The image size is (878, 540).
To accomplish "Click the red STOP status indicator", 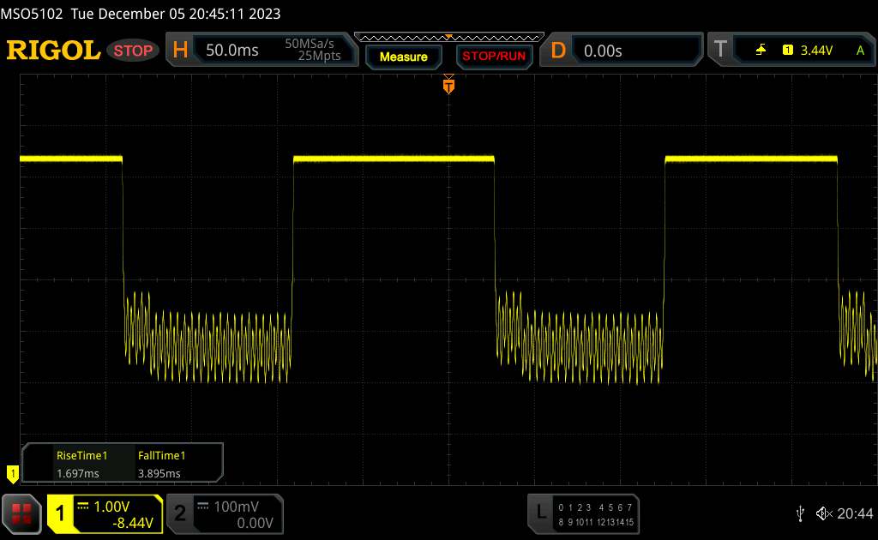I will point(134,51).
